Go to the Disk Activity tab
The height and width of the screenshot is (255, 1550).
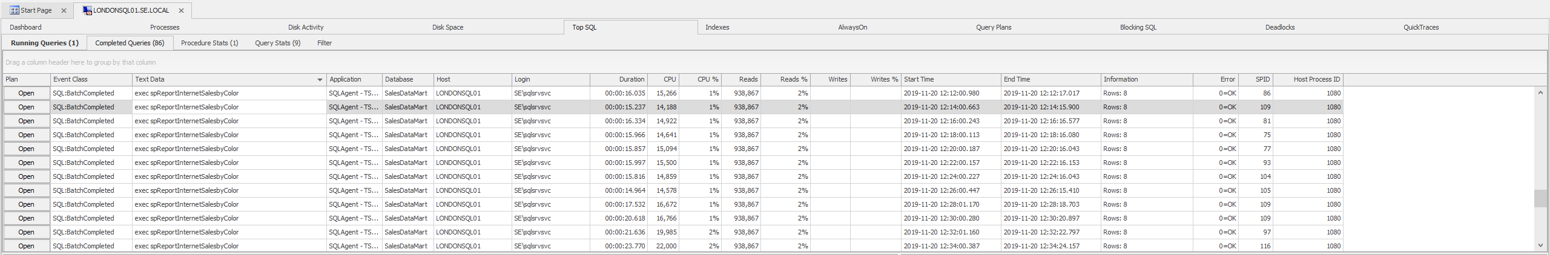click(x=306, y=27)
